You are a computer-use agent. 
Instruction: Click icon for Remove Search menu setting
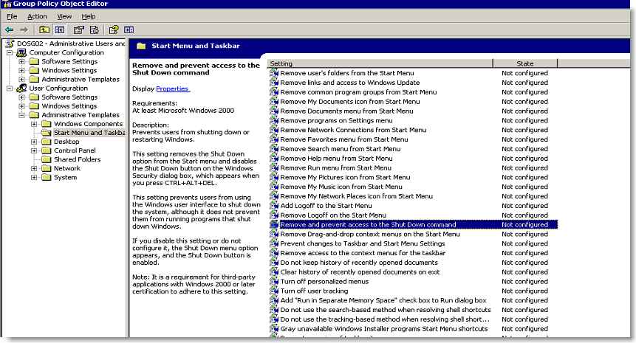tap(274, 148)
